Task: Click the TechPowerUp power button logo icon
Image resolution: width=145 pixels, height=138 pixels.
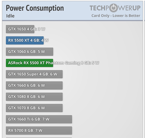Action: click(113, 8)
